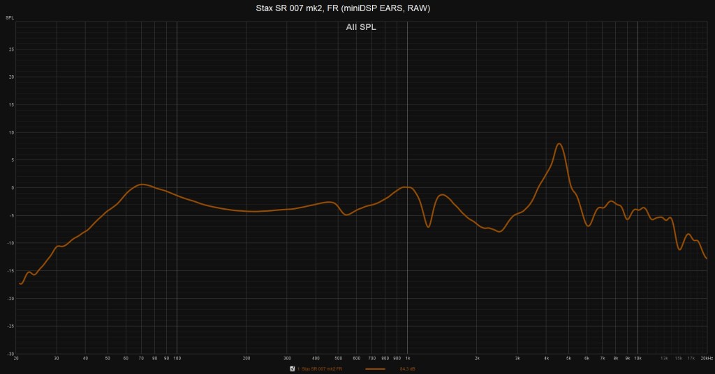Click the curve start point near 20 Hz
Viewport: 715px width, 374px height.
(x=20, y=283)
